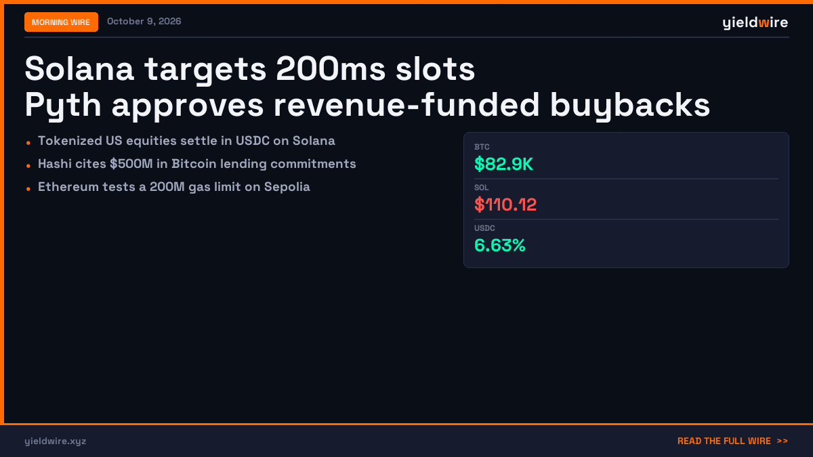Viewport: 813px width, 457px height.
Task: Click the $82.9K Bitcoin price
Action: pyautogui.click(x=504, y=164)
